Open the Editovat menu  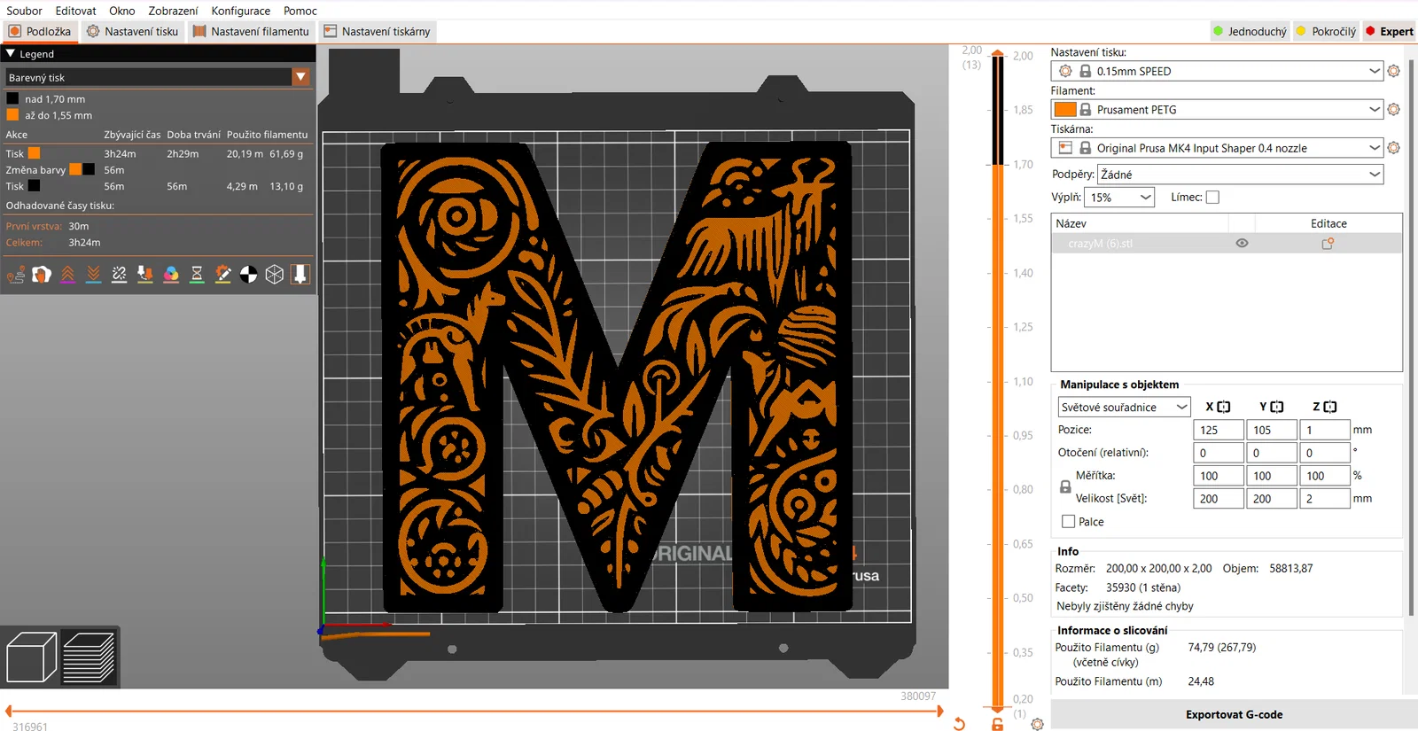click(75, 11)
